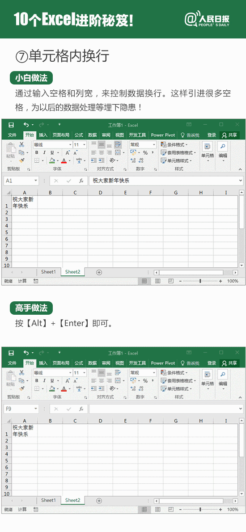The image size is (246, 532).
Task: Increase indent in the A1 Excel window
Action: pyautogui.click(x=102, y=160)
